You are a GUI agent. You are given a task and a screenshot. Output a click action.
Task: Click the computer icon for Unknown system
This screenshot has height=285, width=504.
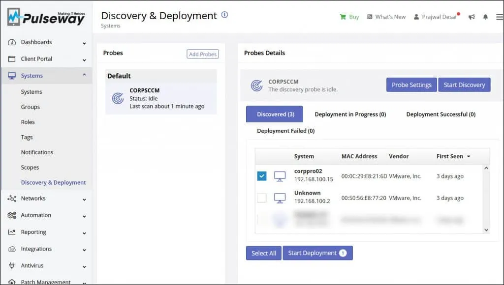click(280, 198)
